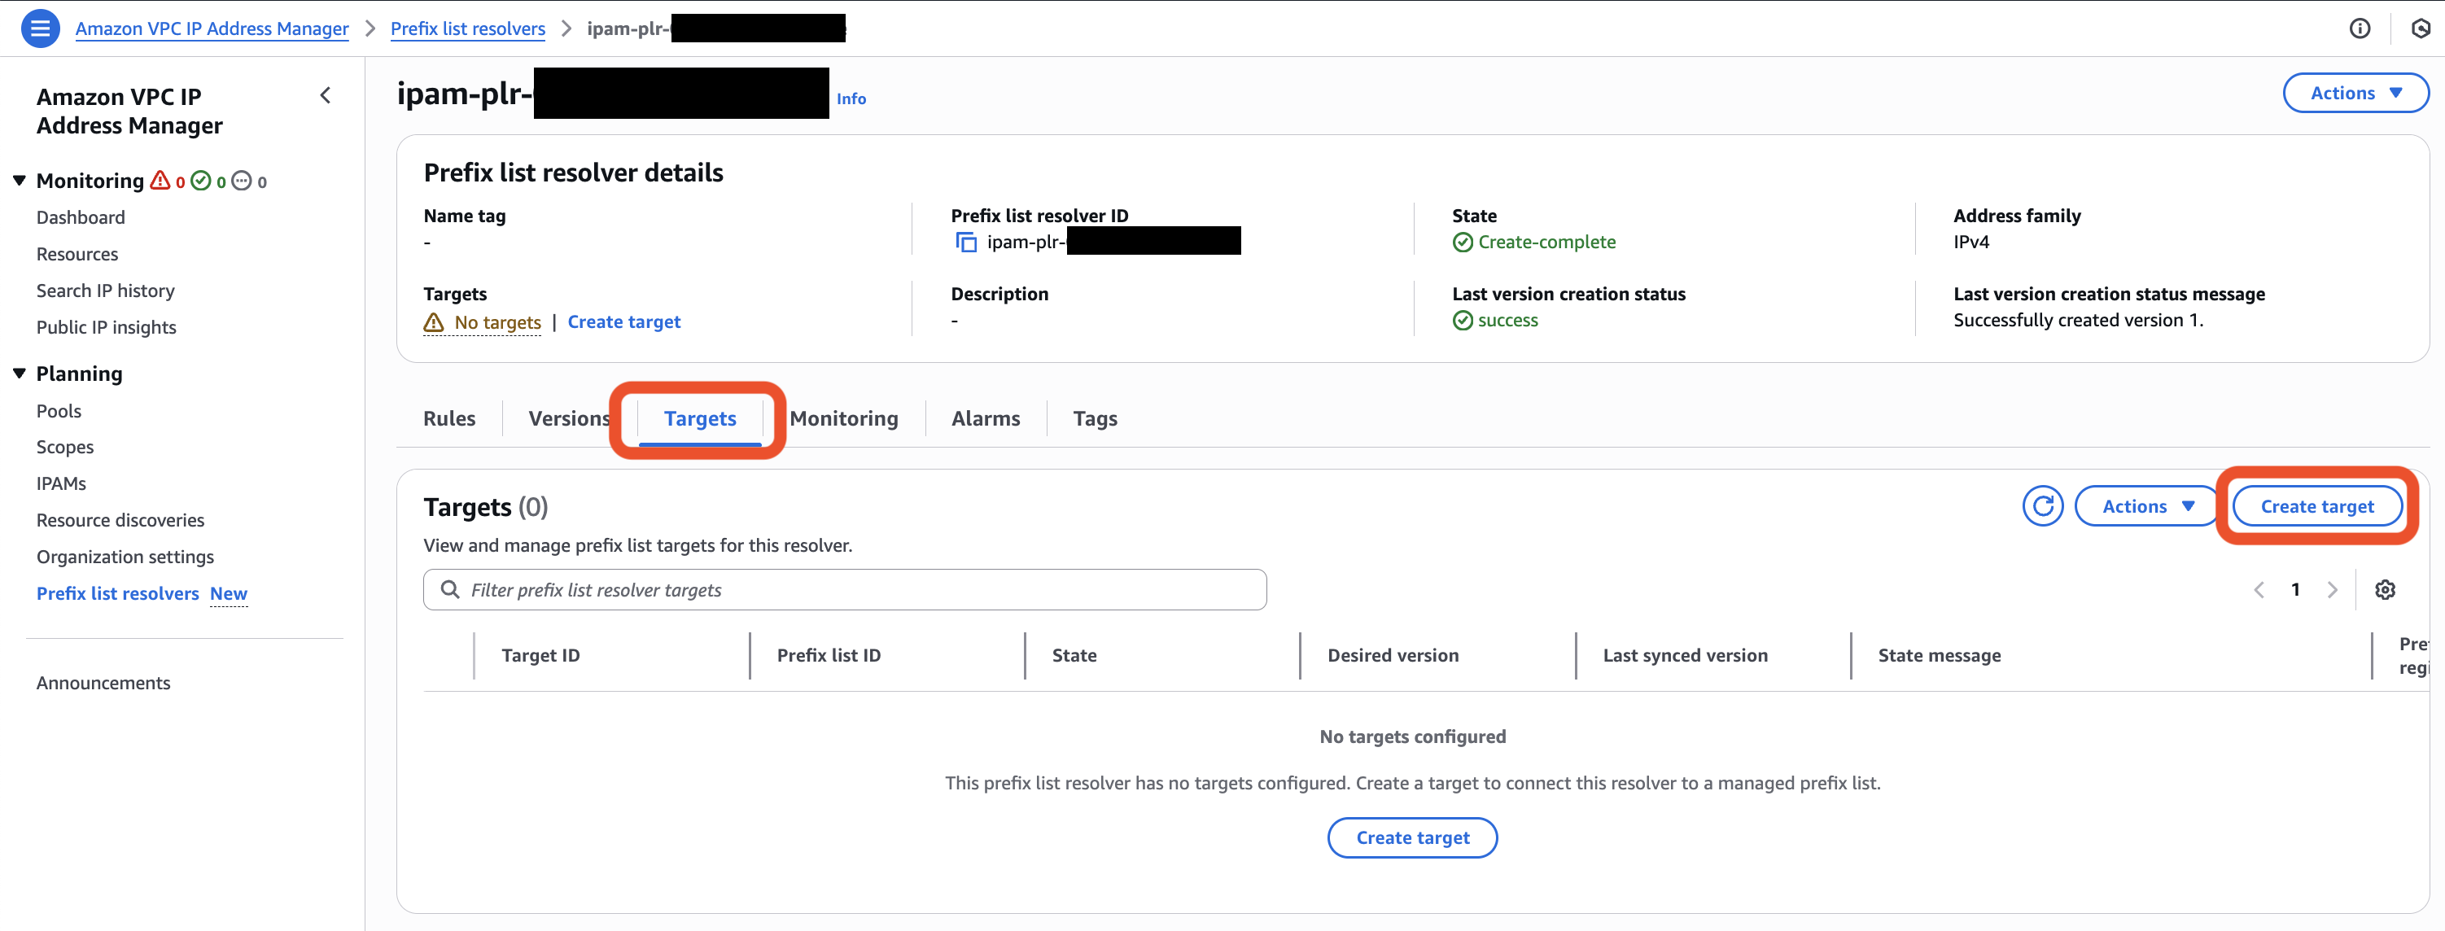Click the hexagon settings icon top right
The image size is (2445, 931).
pos(2420,28)
